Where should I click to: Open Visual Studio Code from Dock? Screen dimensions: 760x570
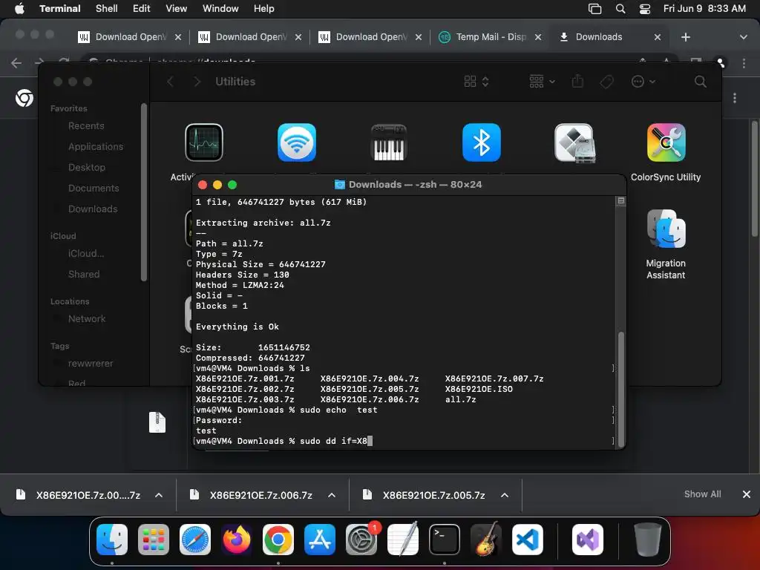[x=528, y=540]
